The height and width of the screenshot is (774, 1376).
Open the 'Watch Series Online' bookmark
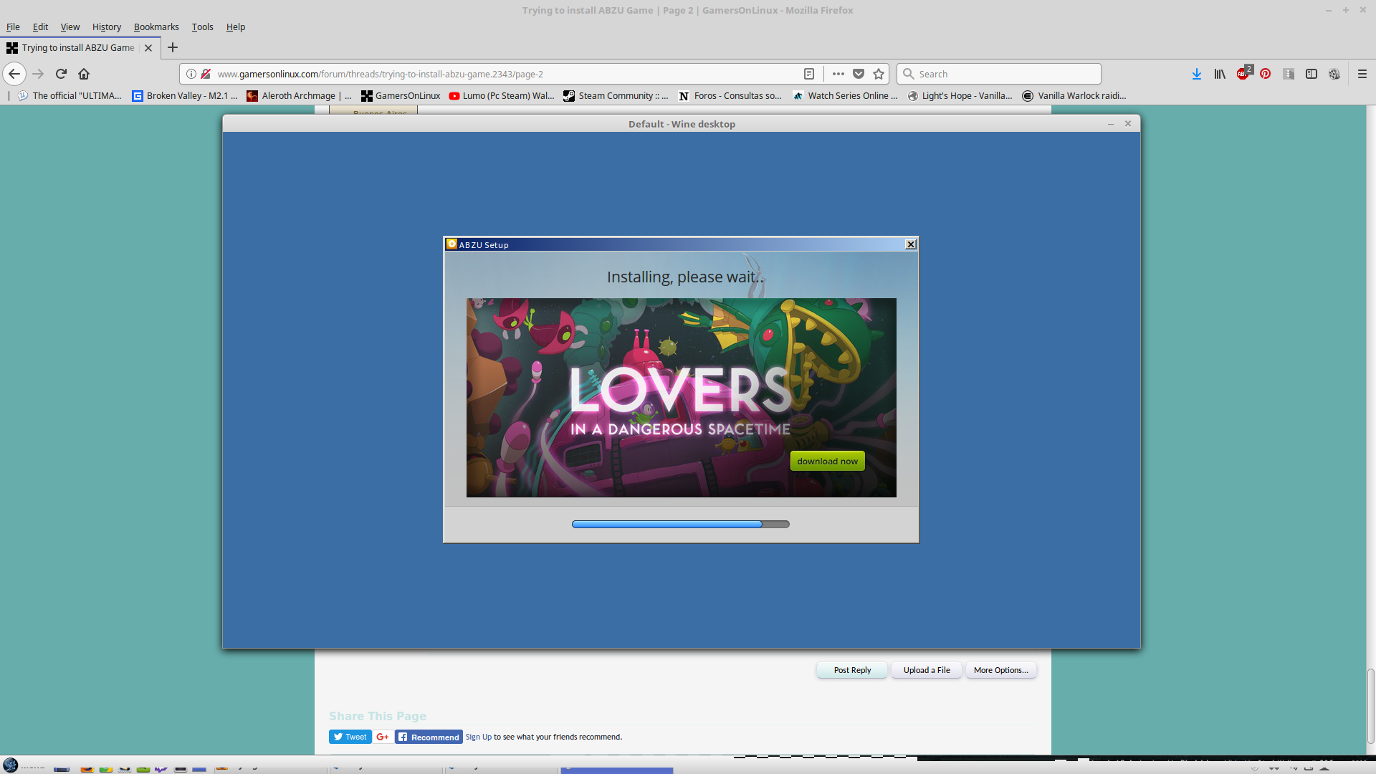click(x=845, y=95)
